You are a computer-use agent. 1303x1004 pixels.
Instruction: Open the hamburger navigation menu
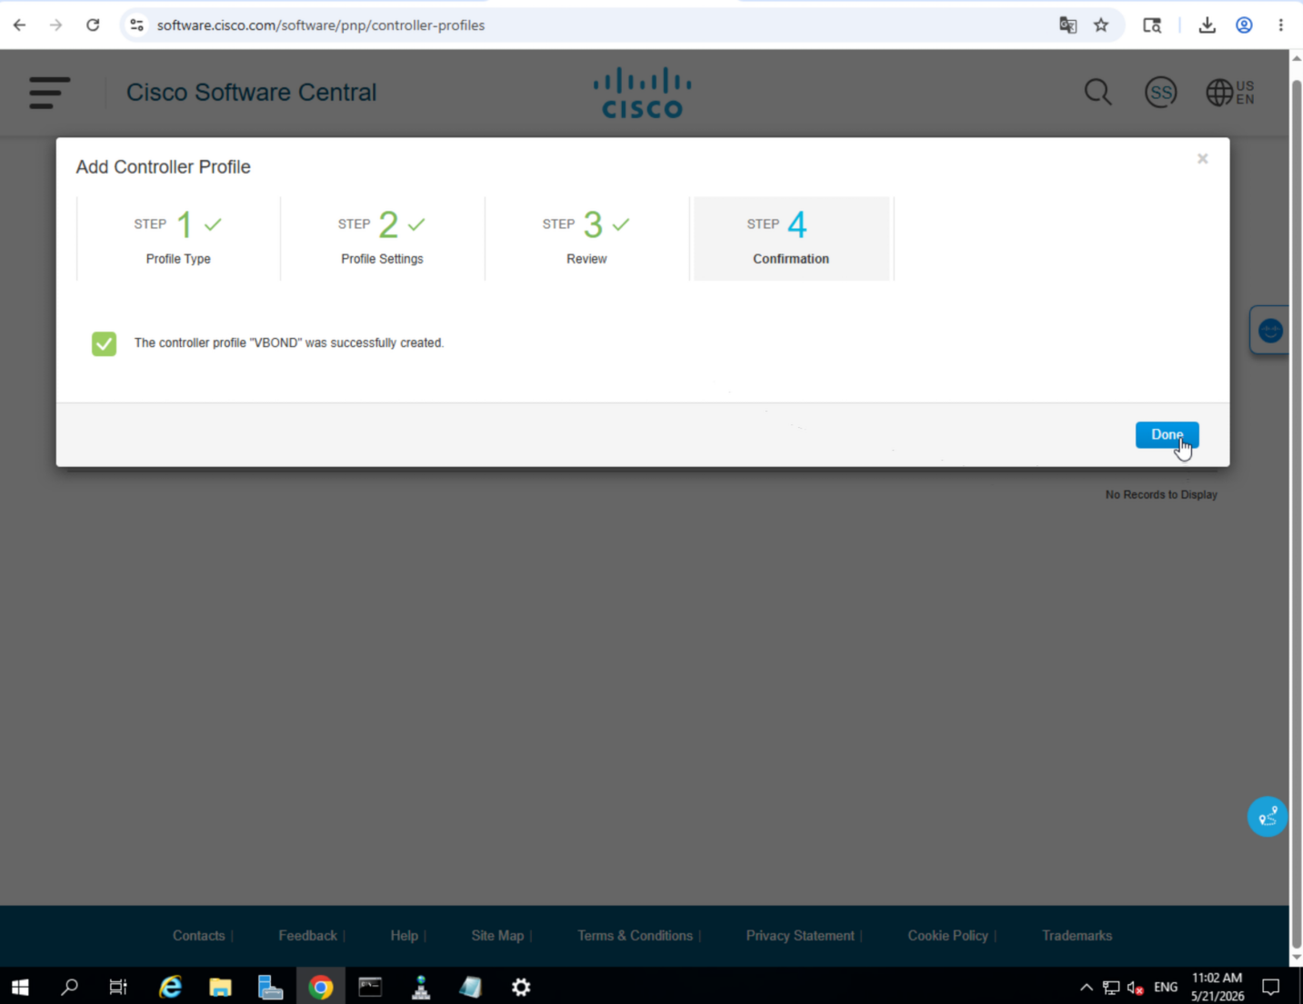tap(49, 93)
